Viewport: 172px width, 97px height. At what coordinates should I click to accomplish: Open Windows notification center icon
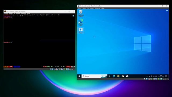point(166,76)
